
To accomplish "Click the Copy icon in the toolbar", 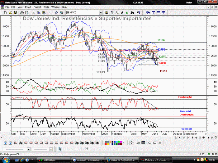I will tap(39, 13).
